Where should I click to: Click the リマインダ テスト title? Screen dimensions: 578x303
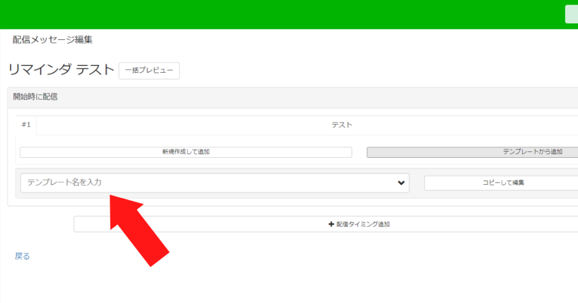pyautogui.click(x=61, y=70)
